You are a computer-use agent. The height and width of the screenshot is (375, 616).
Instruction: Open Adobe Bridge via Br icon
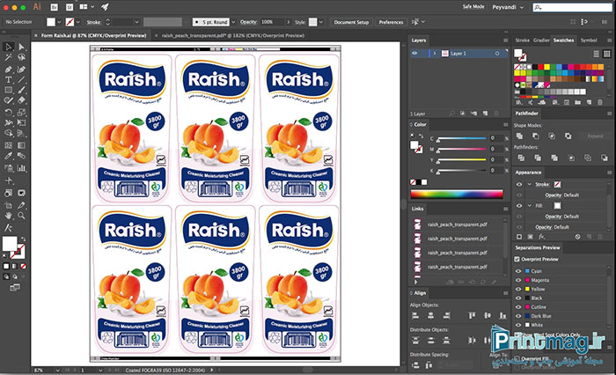pyautogui.click(x=55, y=7)
